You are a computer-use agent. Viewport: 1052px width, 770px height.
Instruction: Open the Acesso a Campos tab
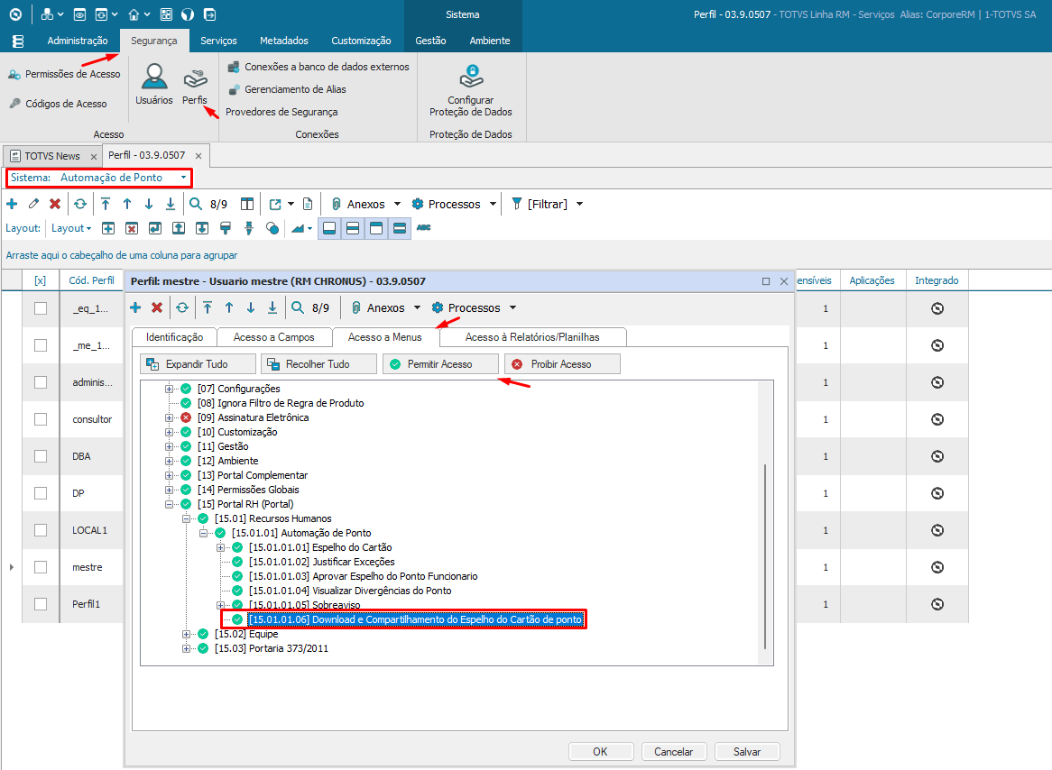[273, 337]
